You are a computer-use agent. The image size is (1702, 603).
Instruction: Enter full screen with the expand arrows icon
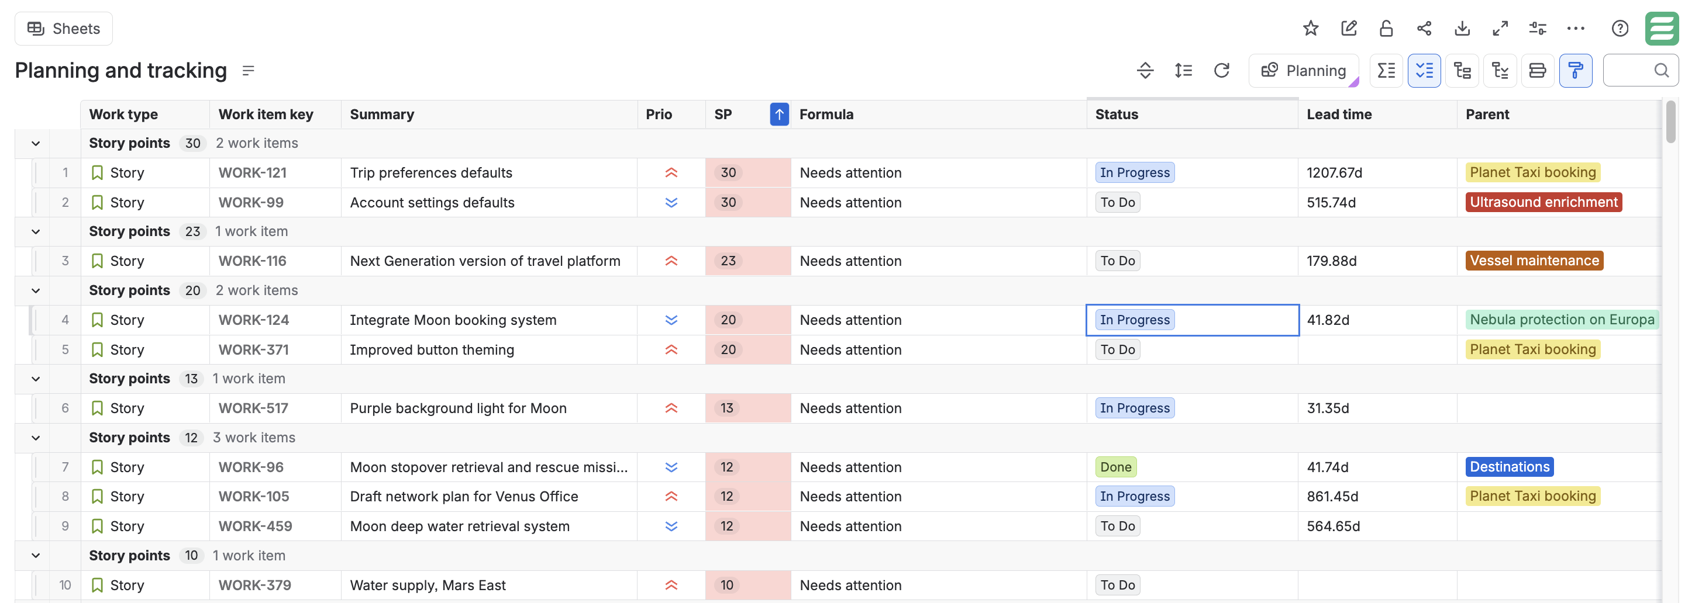(x=1500, y=29)
